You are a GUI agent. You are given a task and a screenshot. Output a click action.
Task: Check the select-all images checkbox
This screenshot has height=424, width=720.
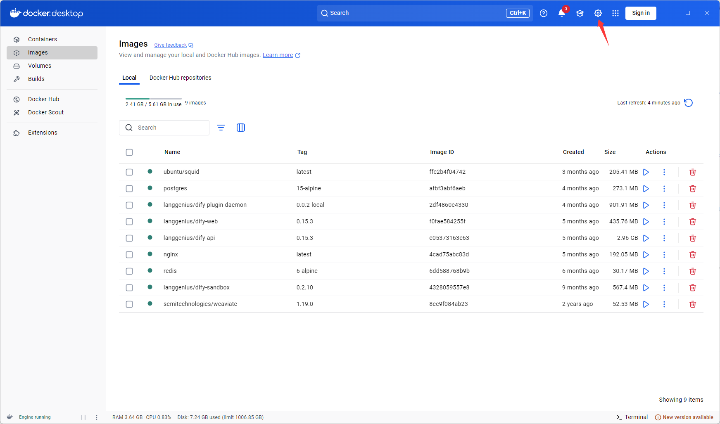click(129, 152)
